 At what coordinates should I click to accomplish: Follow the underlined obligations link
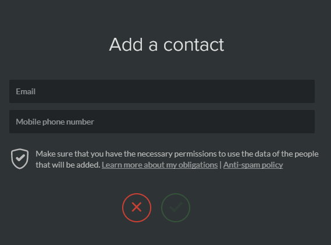159,165
